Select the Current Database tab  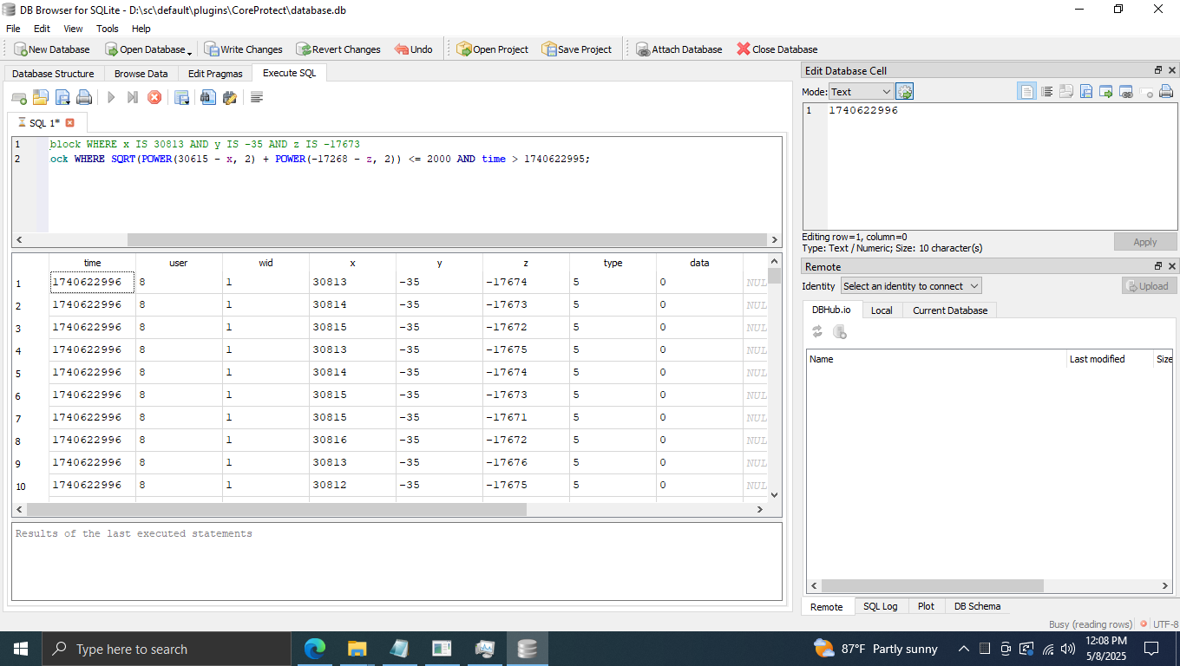coord(950,310)
